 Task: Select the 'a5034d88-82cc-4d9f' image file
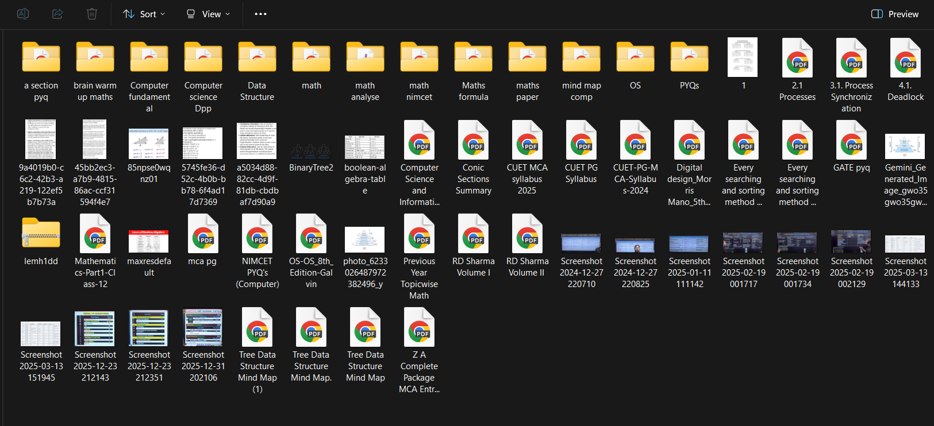click(257, 141)
